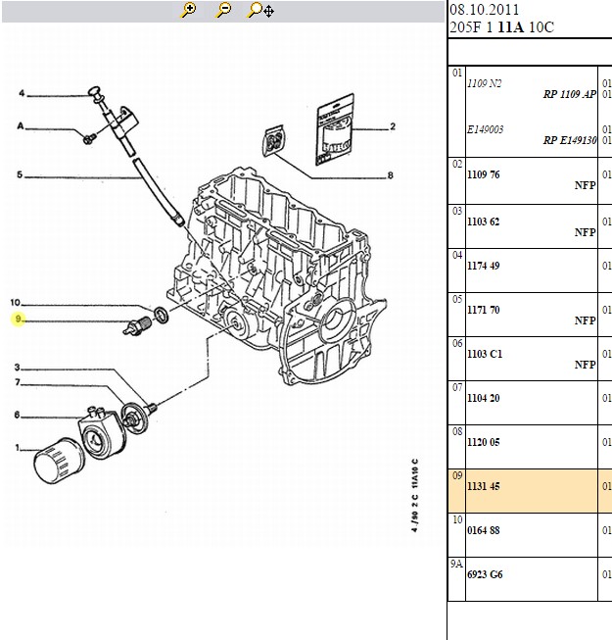Click the oil filter drawing, part 1

pyautogui.click(x=59, y=461)
